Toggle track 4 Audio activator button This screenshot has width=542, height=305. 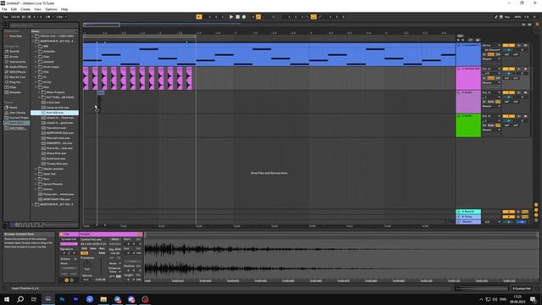[508, 116]
